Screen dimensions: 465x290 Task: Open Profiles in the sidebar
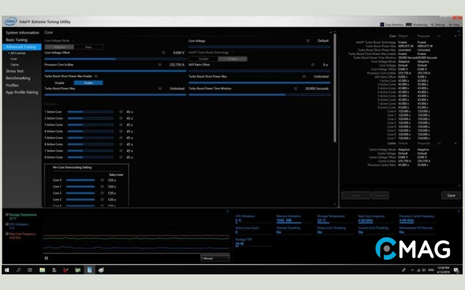[12, 85]
